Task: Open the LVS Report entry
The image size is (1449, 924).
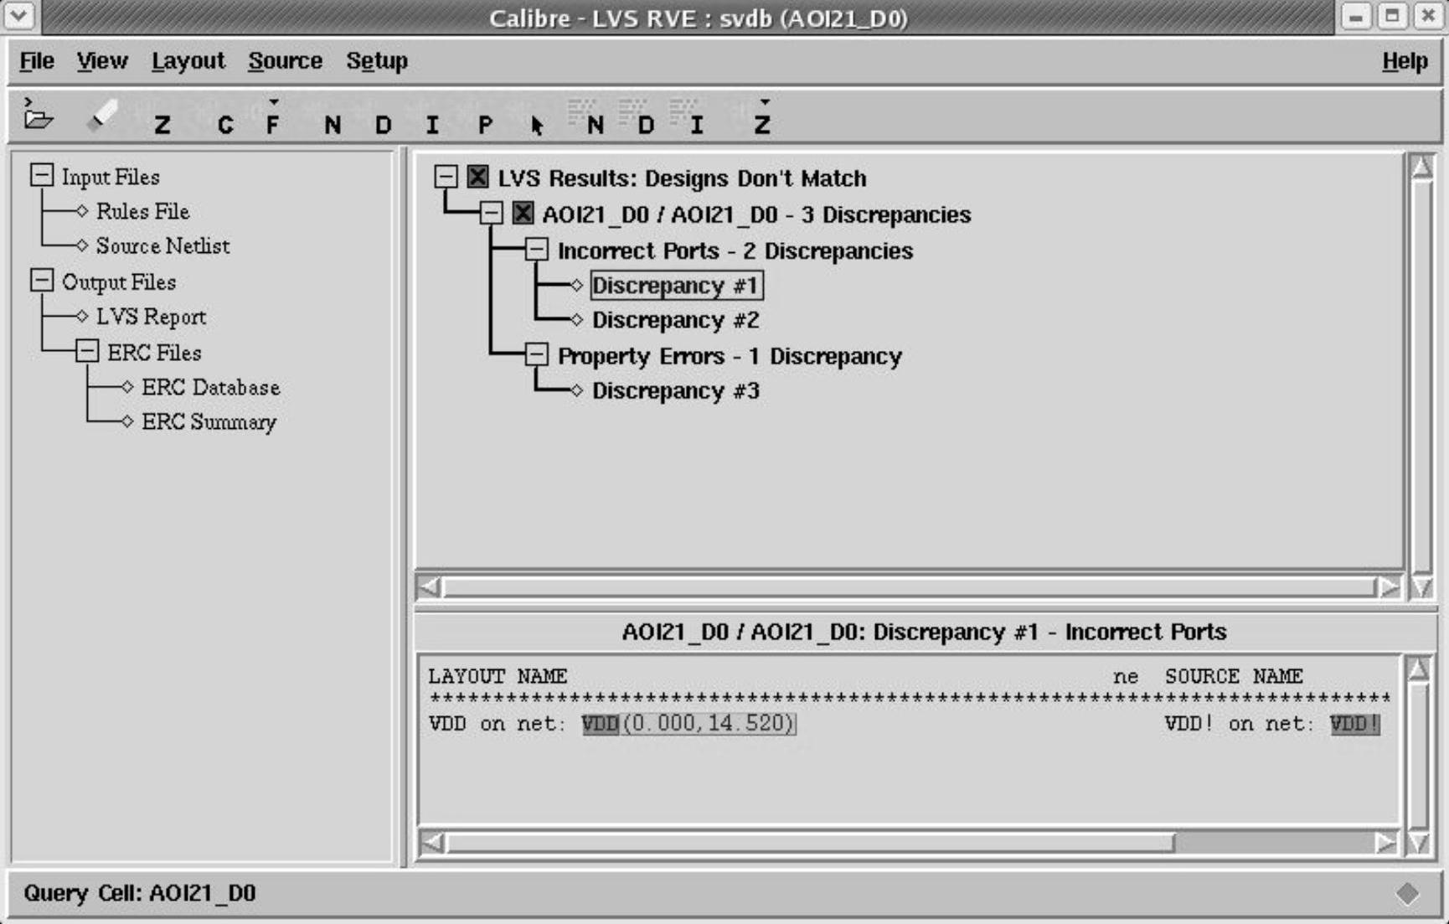Action: [x=151, y=317]
